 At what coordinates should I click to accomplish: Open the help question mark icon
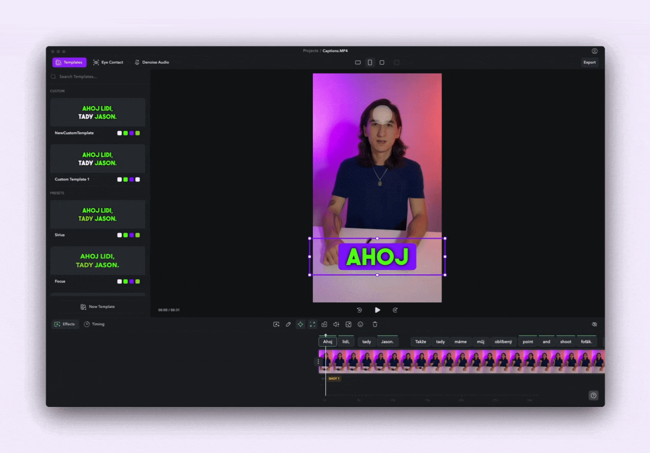coord(593,396)
